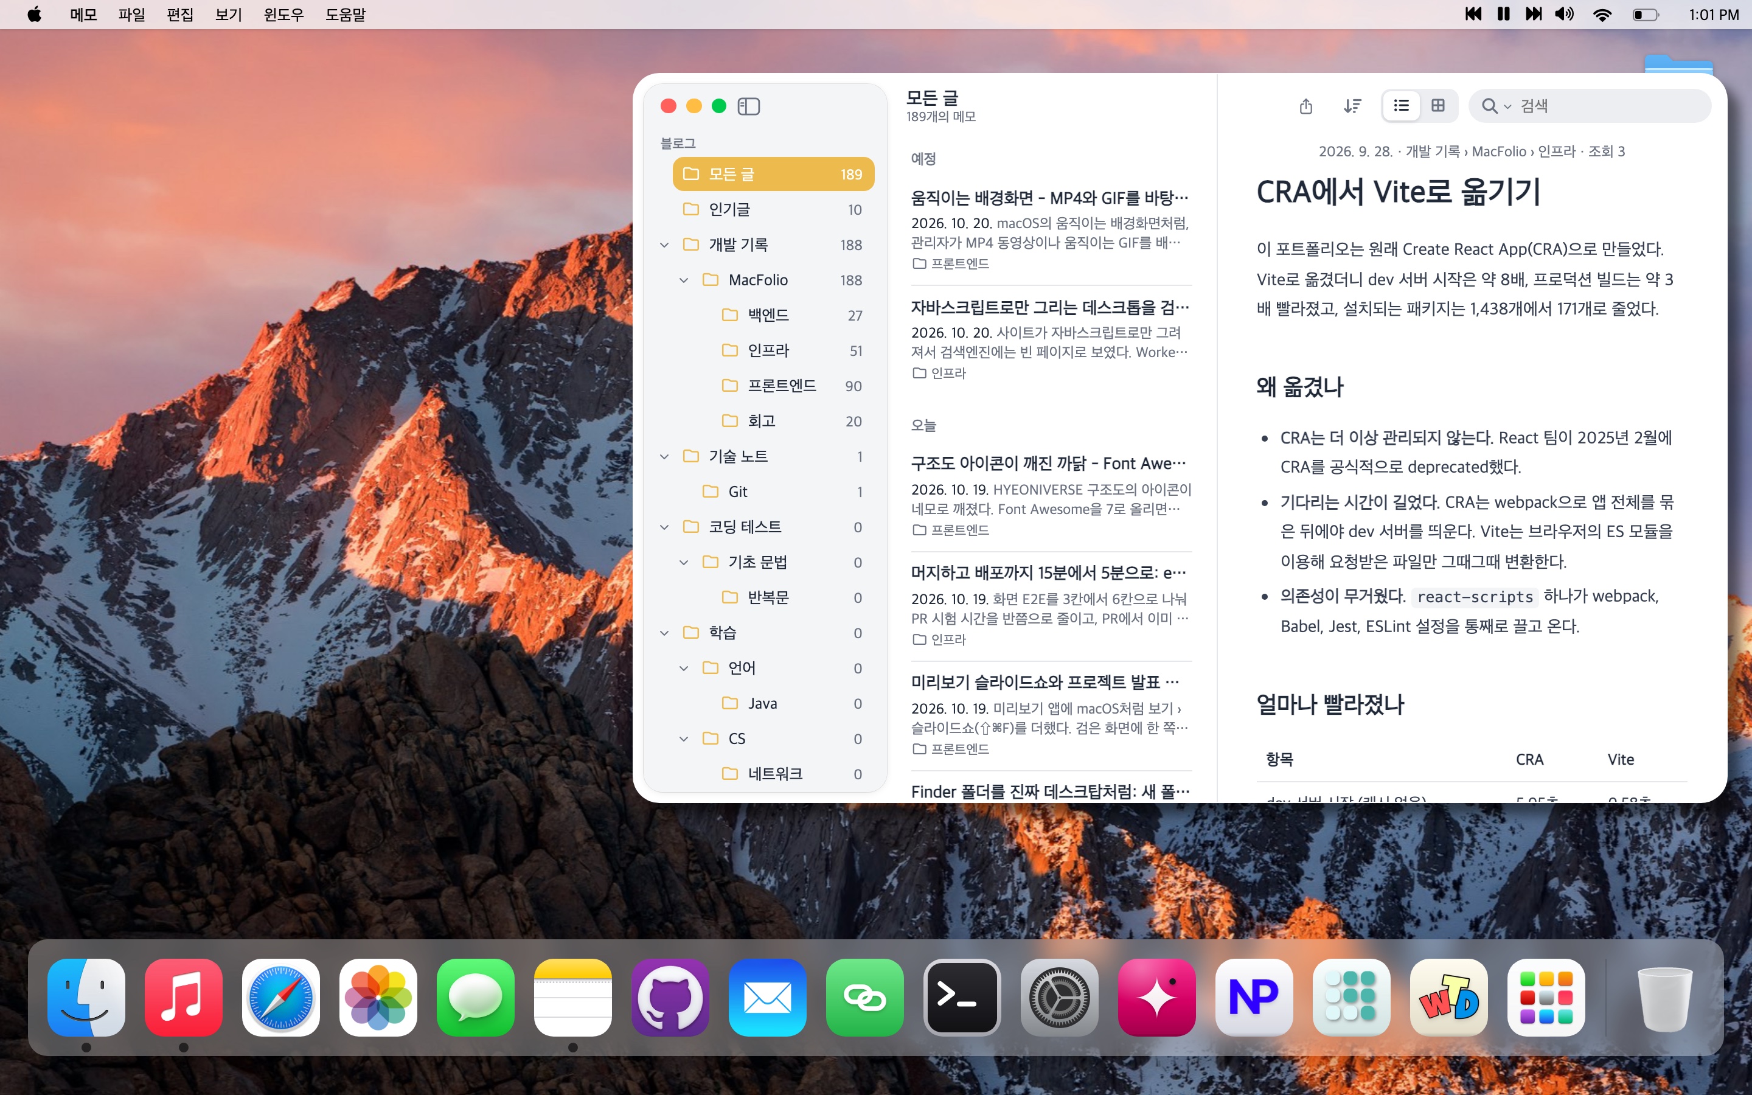This screenshot has width=1752, height=1095.
Task: Select the 프론트엔드 folder in sidebar
Action: [773, 386]
